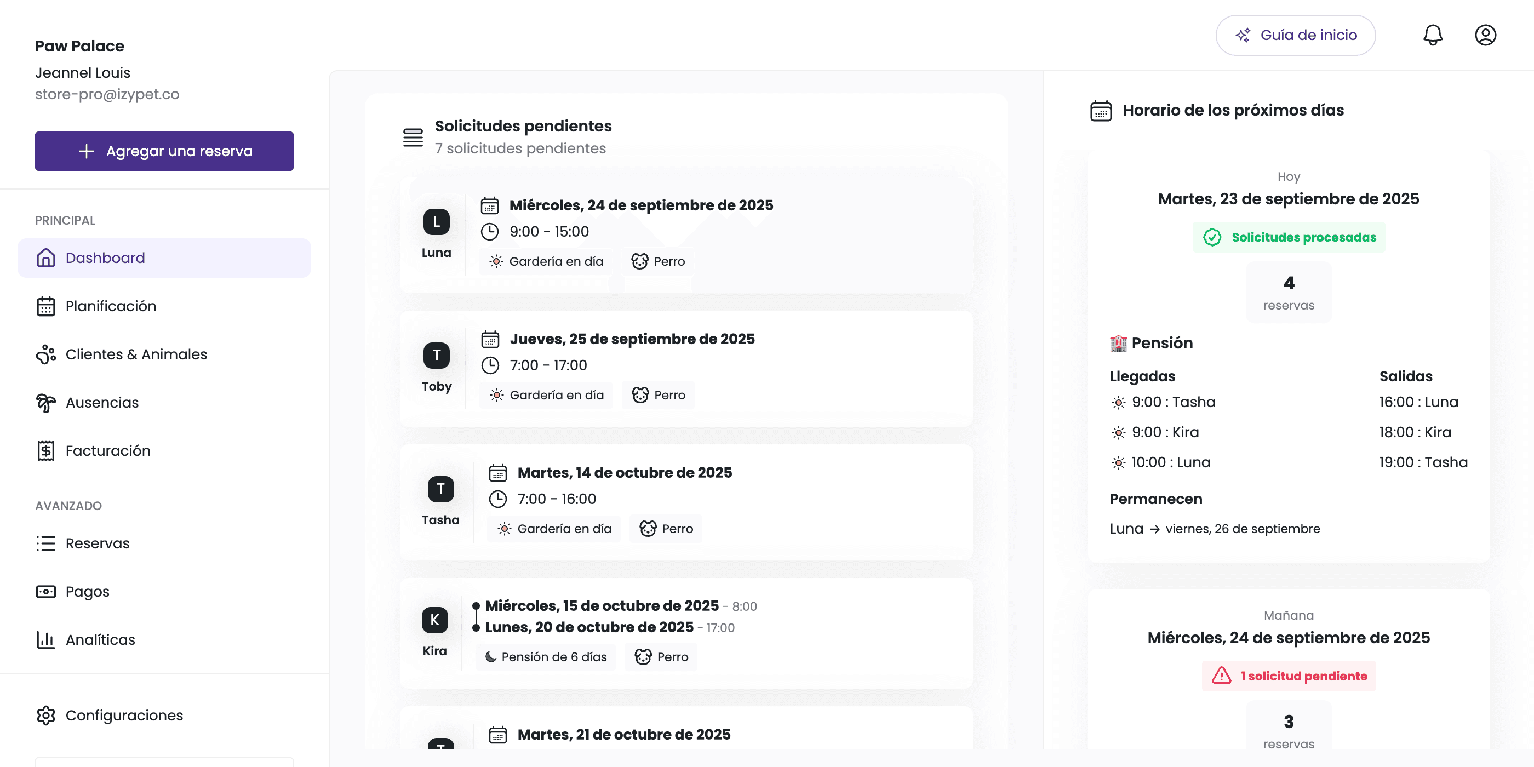Open the Dashboard menu item
This screenshot has width=1534, height=767.
point(164,258)
